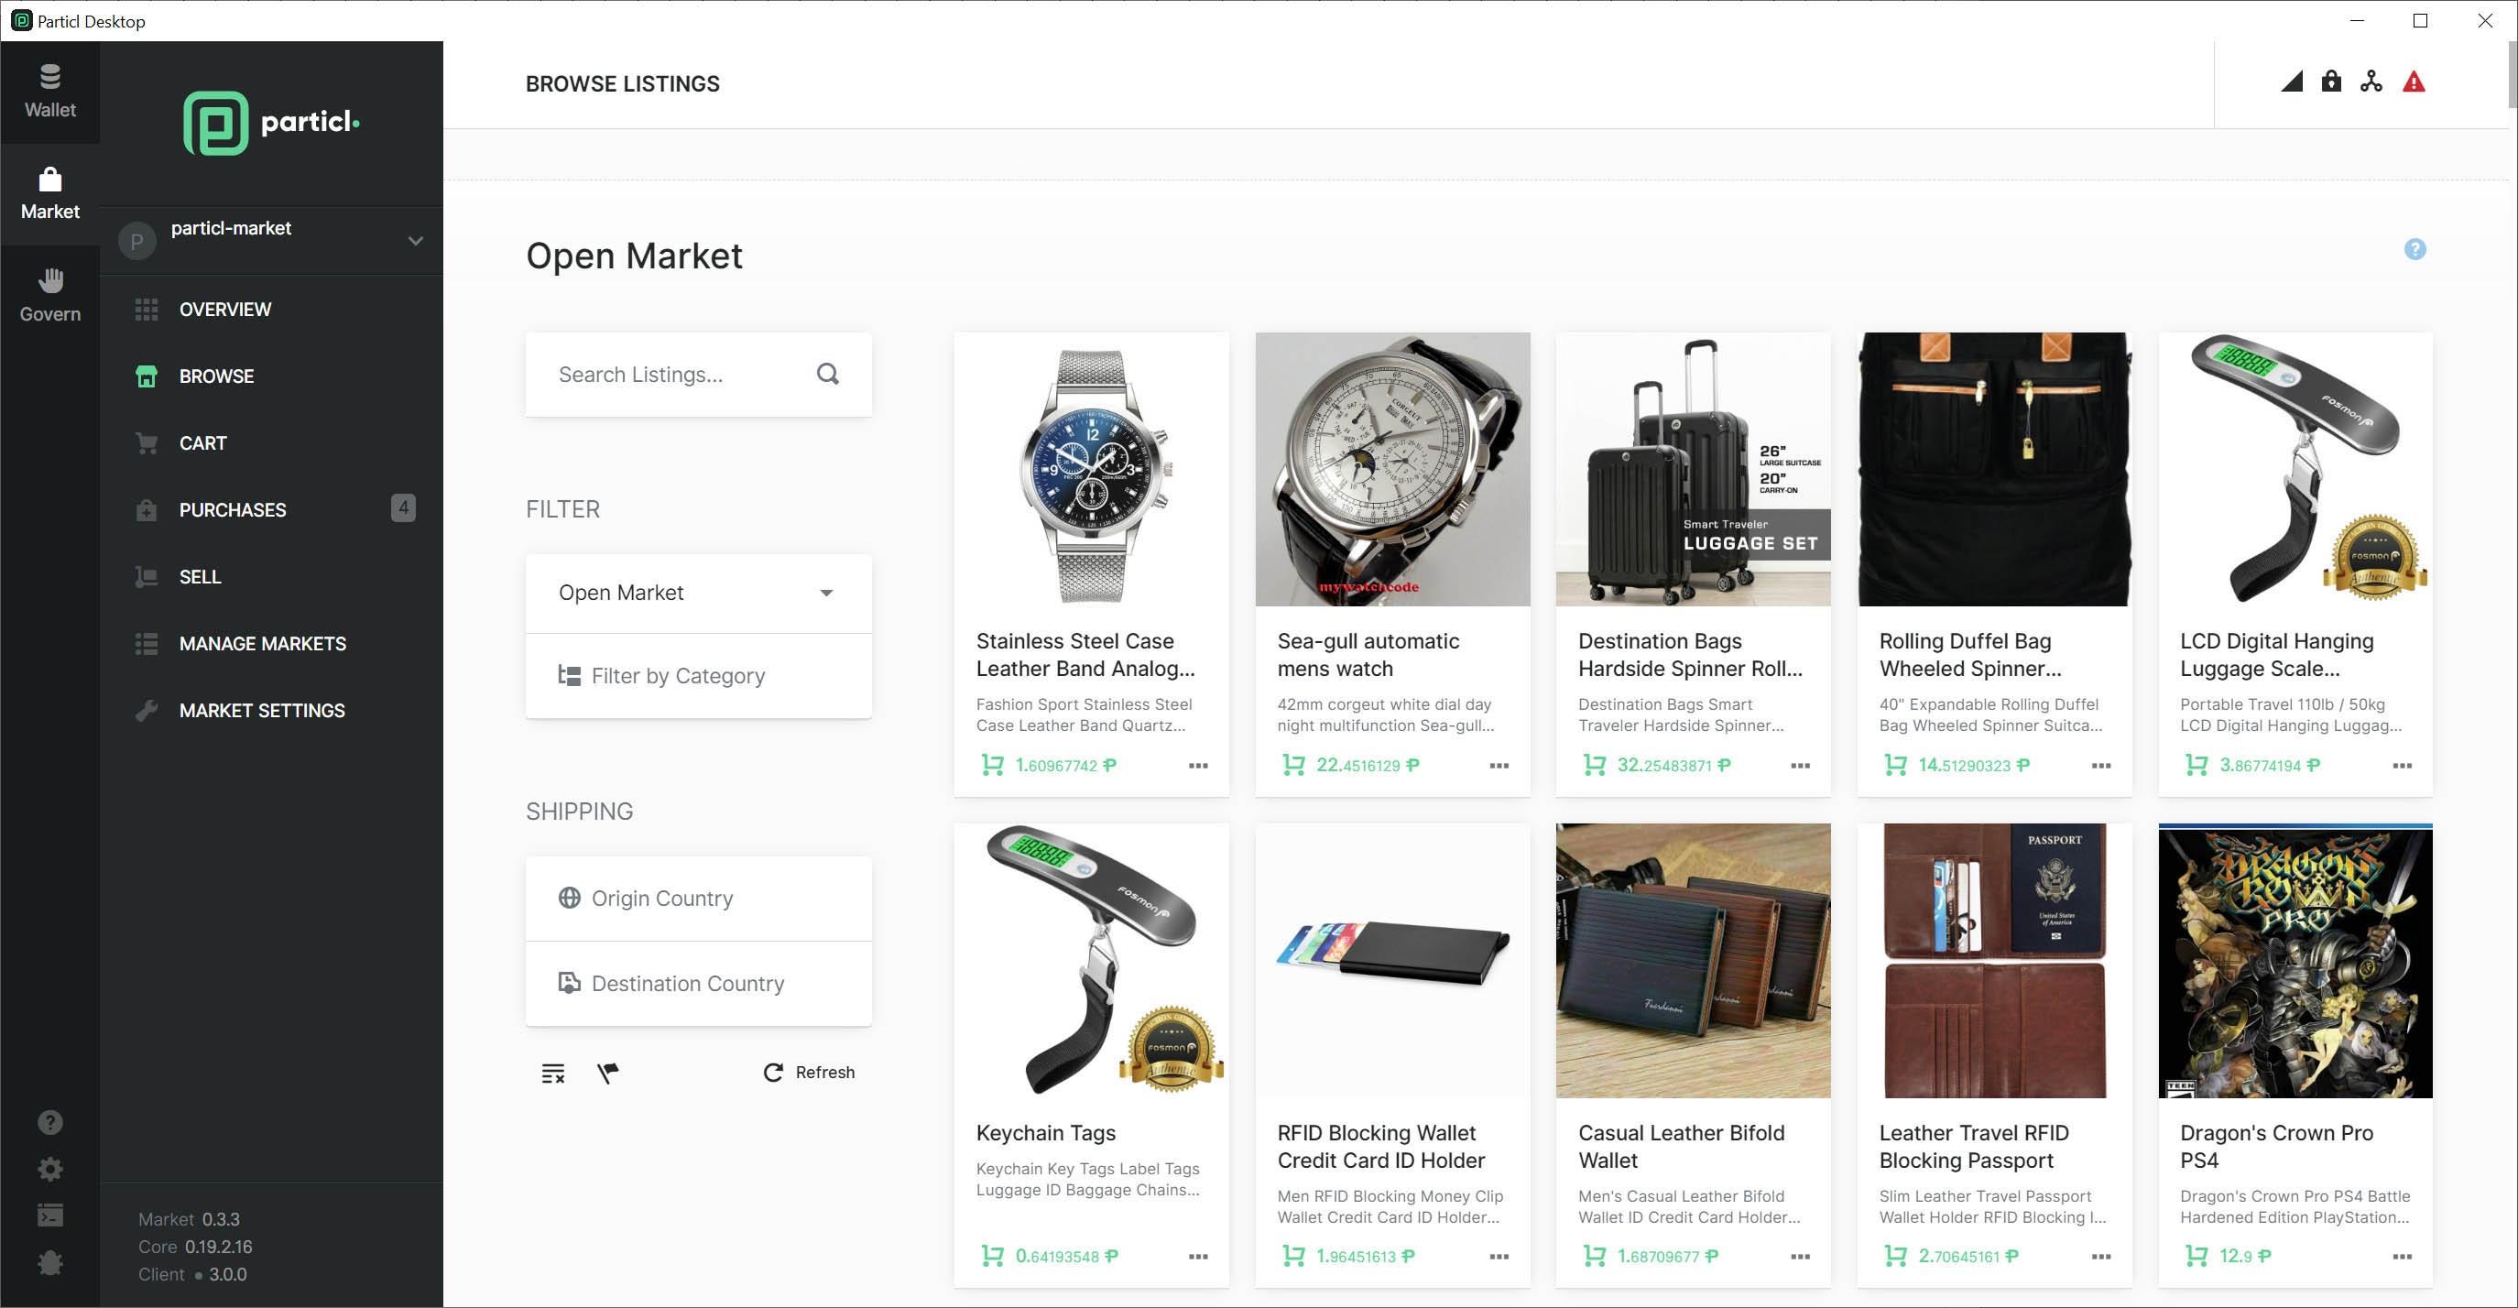This screenshot has width=2518, height=1308.
Task: Open the Wallet section
Action: click(49, 91)
